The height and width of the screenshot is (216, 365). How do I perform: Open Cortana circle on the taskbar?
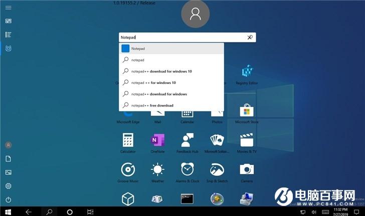click(70, 212)
